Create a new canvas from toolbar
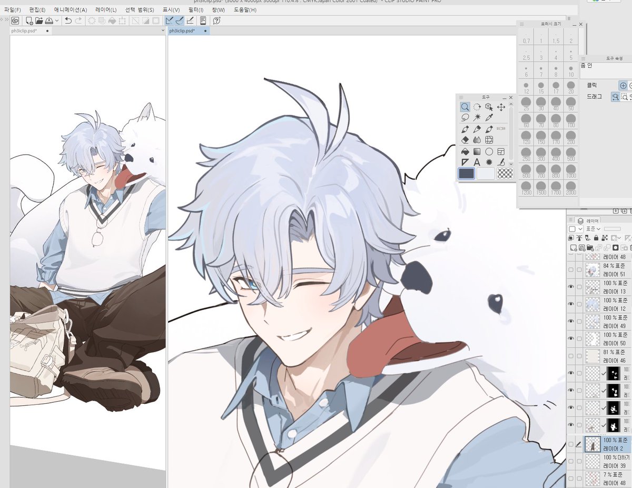This screenshot has width=632, height=488. tap(29, 21)
